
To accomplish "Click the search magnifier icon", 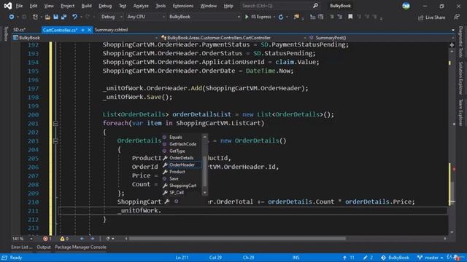I will click(315, 6).
